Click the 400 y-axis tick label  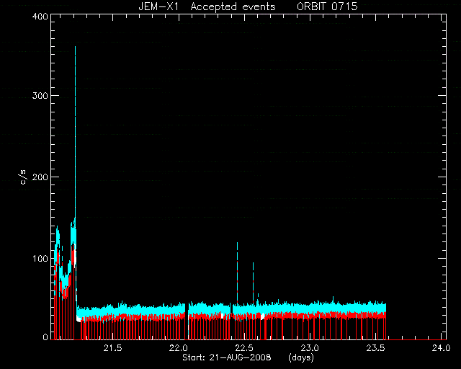[40, 16]
